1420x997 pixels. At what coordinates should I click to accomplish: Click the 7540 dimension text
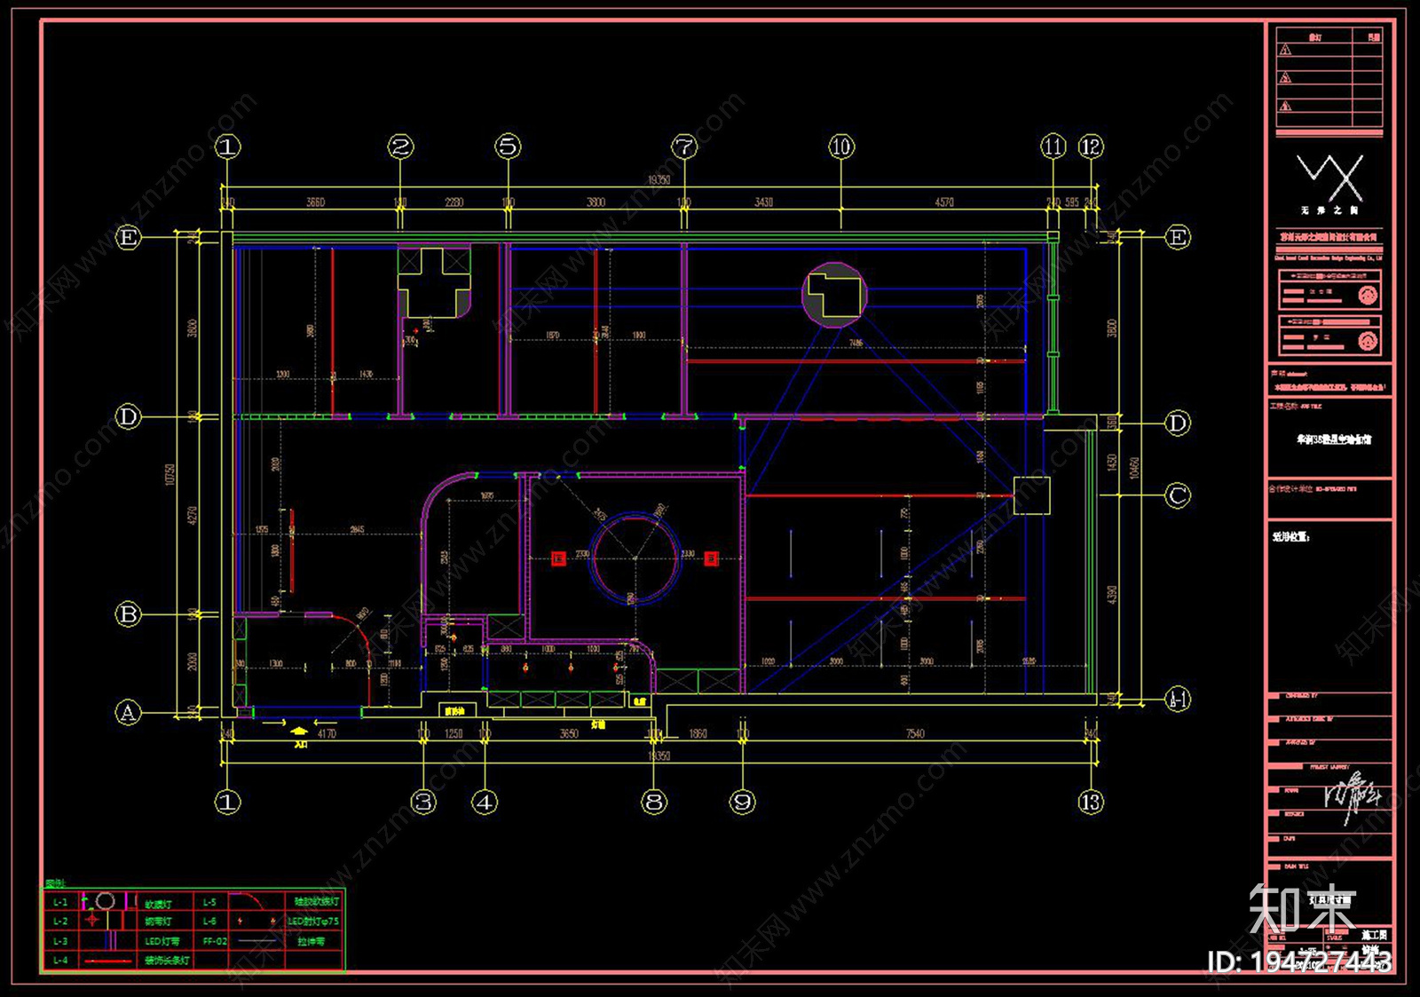point(916,734)
